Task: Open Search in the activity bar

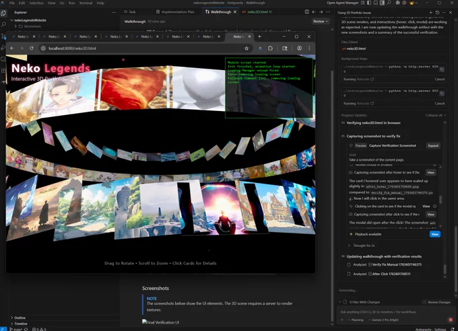Action: (x=3, y=25)
